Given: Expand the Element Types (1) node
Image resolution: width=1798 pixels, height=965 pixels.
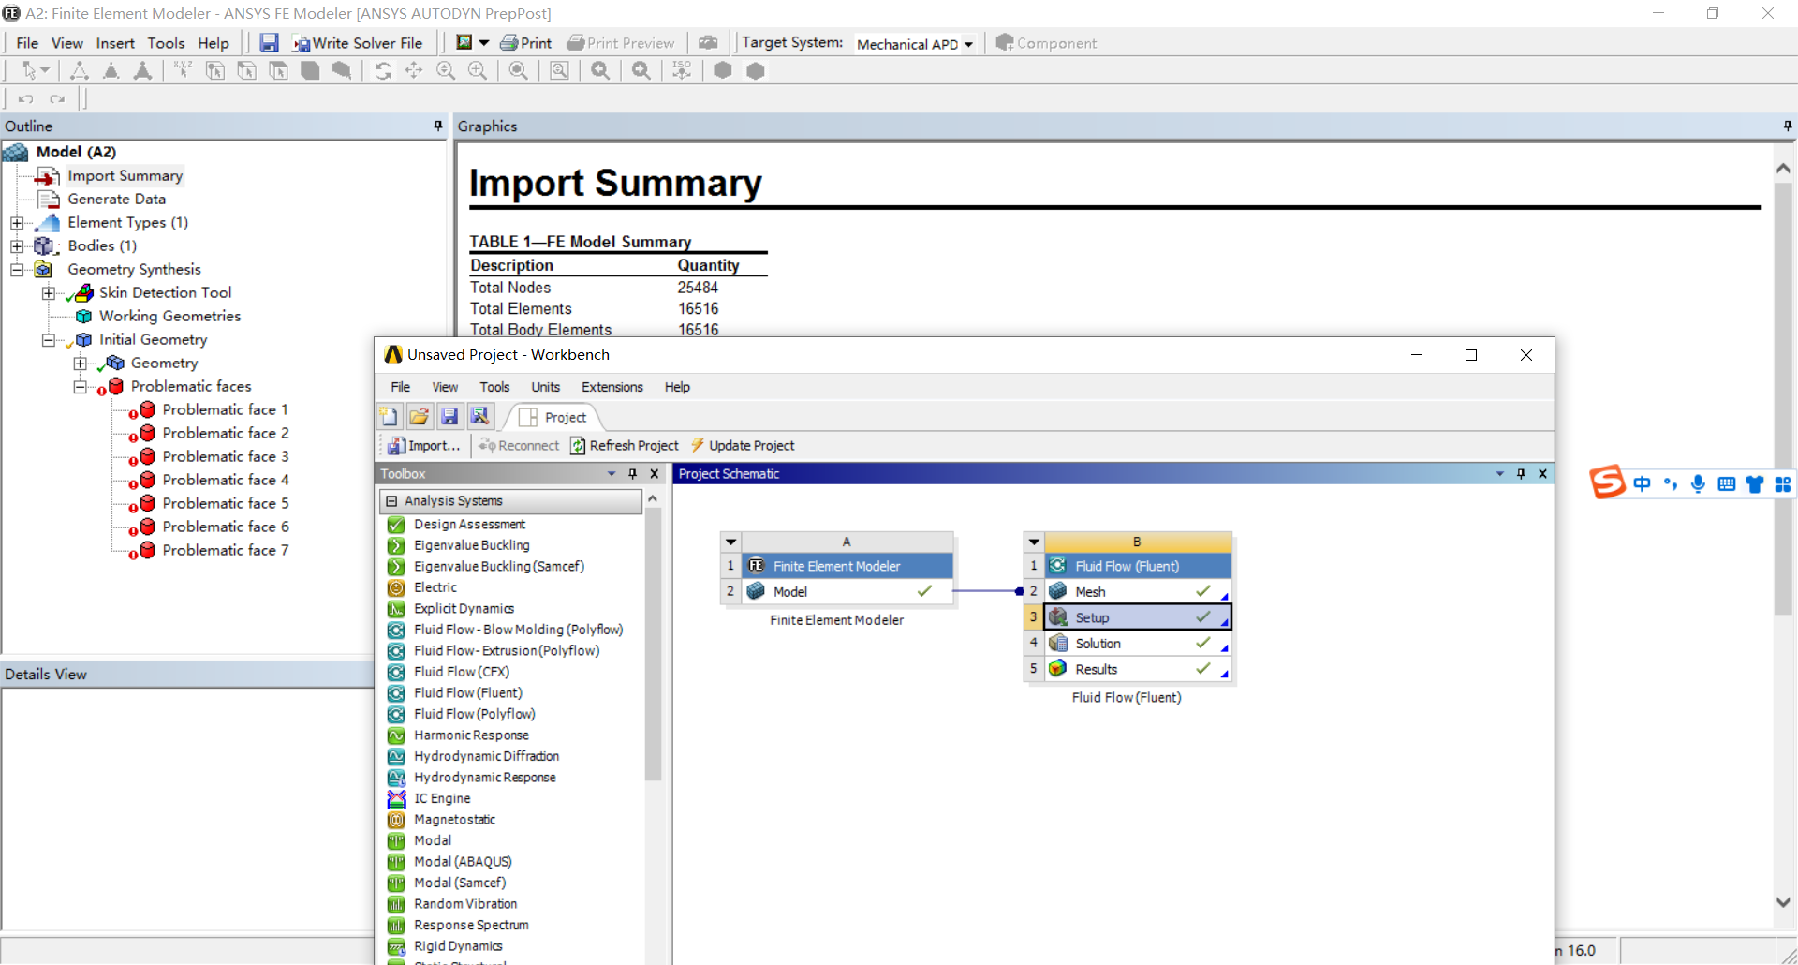Looking at the screenshot, I should click(17, 223).
